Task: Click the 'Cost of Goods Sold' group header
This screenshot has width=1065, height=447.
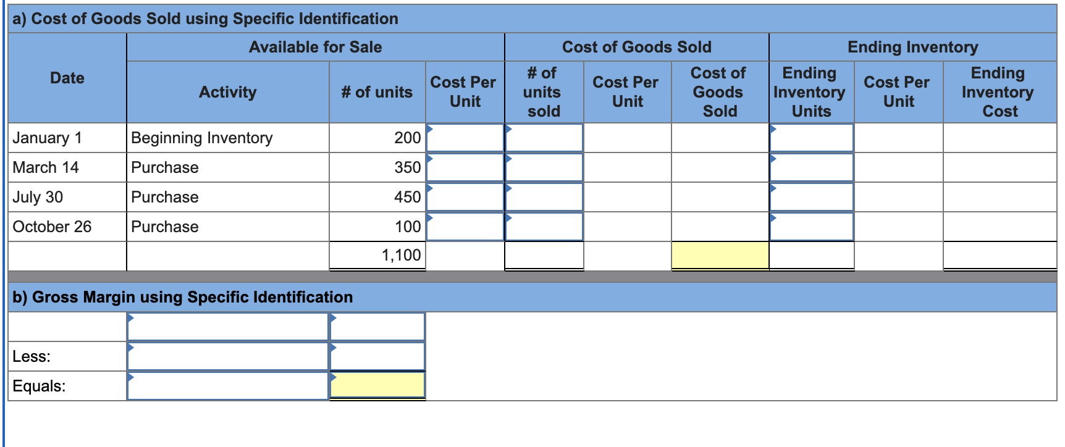Action: click(x=637, y=47)
